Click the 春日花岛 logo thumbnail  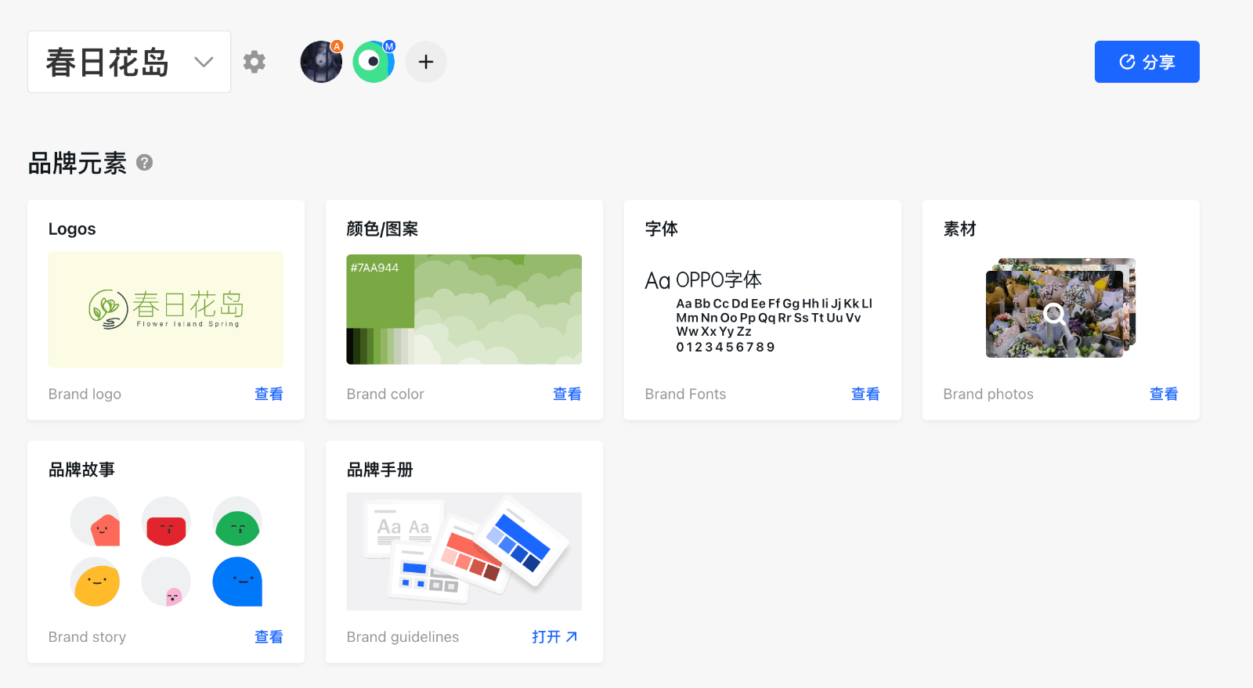pyautogui.click(x=166, y=309)
